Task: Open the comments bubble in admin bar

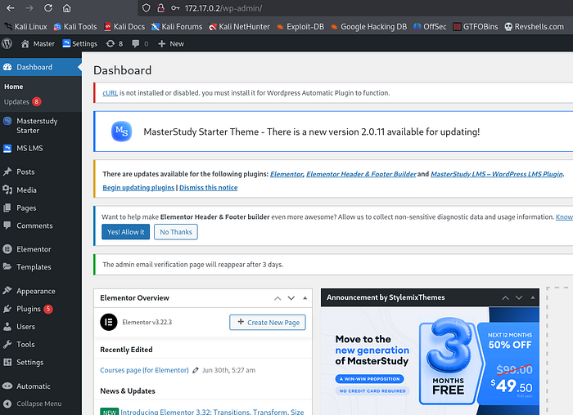Action: click(140, 44)
